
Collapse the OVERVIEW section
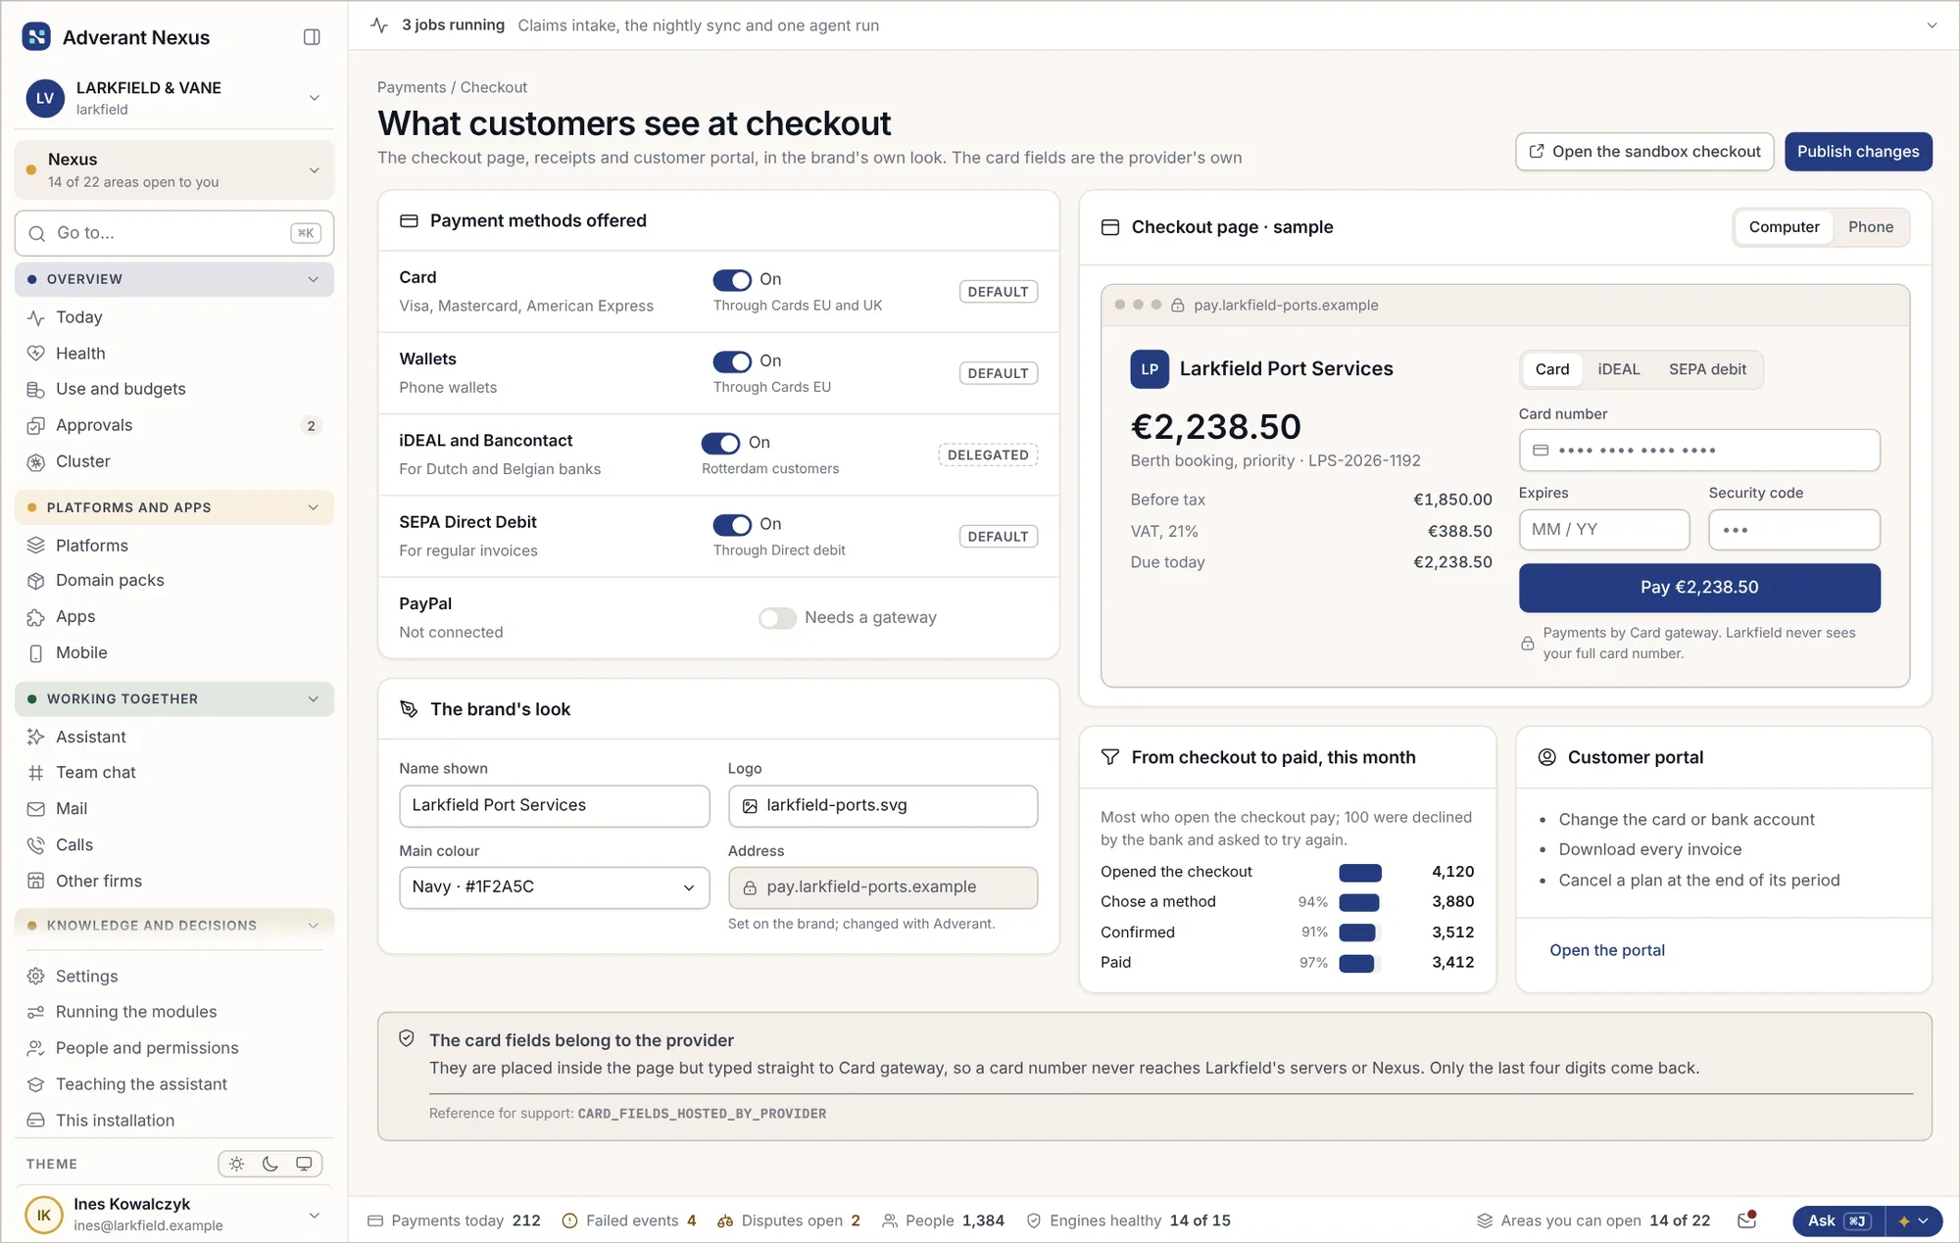point(174,279)
